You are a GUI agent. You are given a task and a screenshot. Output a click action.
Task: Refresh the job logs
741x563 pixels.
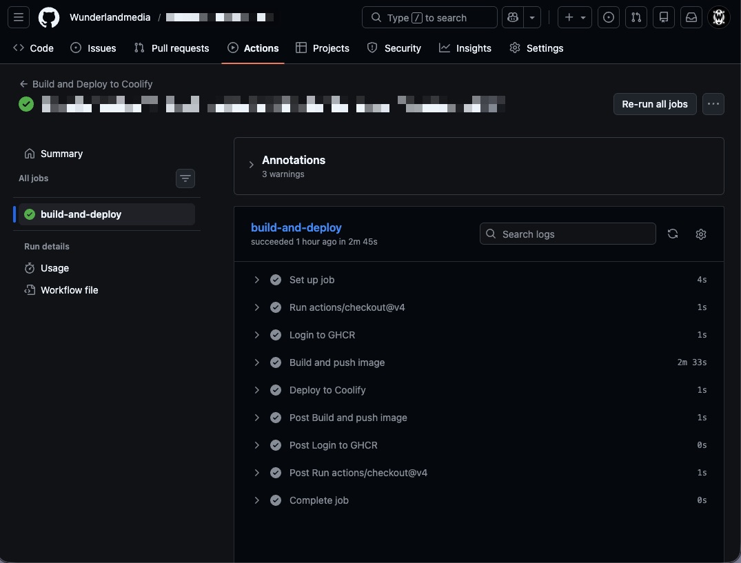[x=673, y=234]
